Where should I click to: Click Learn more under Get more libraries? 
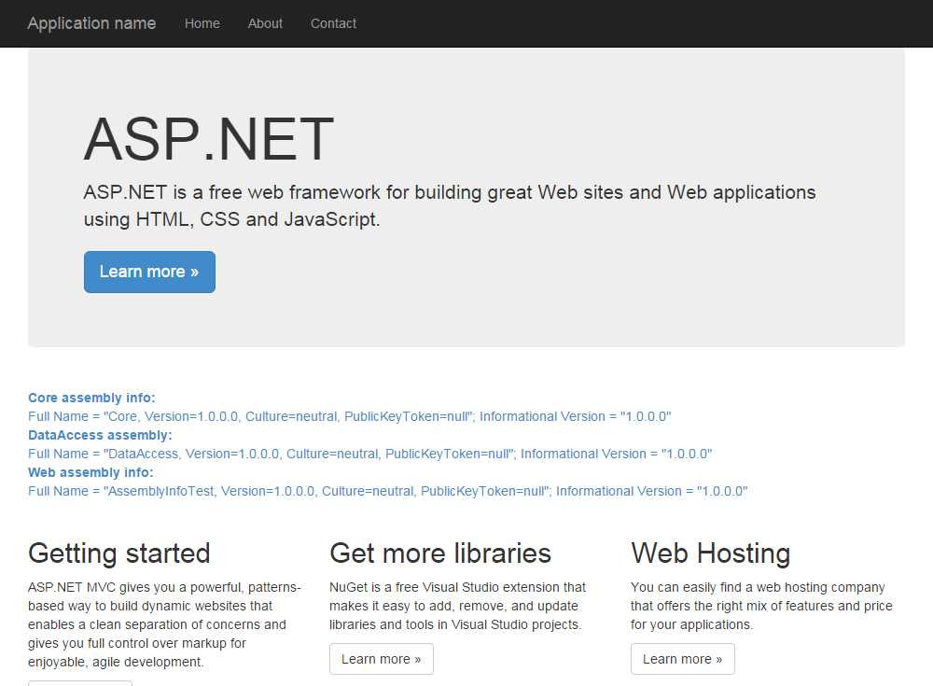pos(381,659)
